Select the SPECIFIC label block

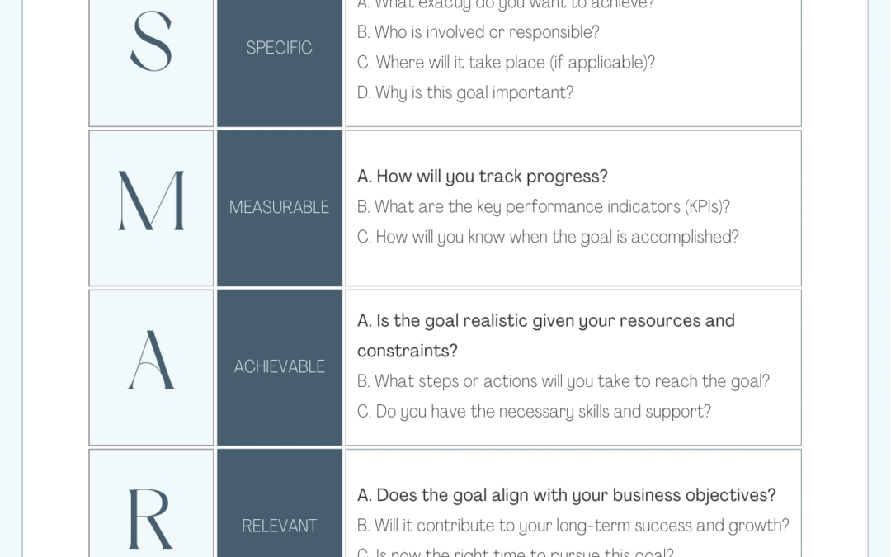coord(279,48)
